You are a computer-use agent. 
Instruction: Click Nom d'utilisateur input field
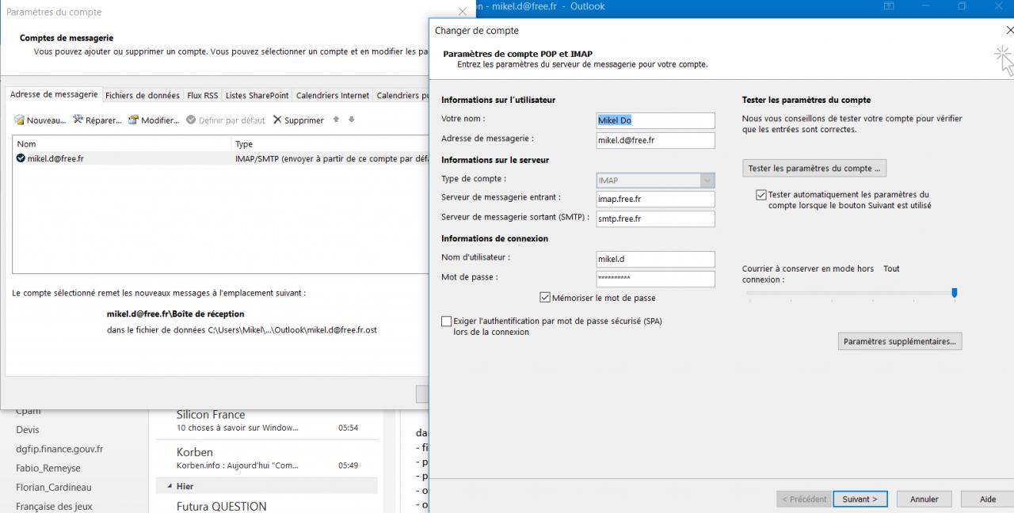click(x=656, y=259)
